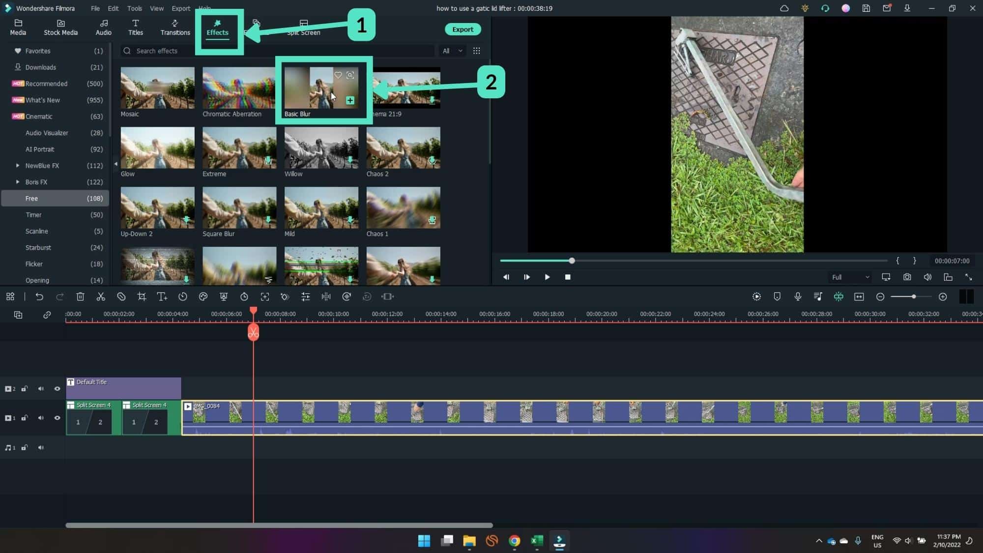Viewport: 983px width, 553px height.
Task: Open the All filter dropdown
Action: 452,51
